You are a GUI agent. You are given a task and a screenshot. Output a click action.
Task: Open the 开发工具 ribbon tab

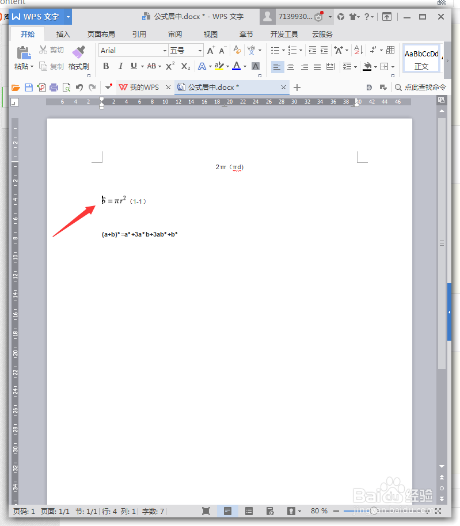(x=284, y=34)
